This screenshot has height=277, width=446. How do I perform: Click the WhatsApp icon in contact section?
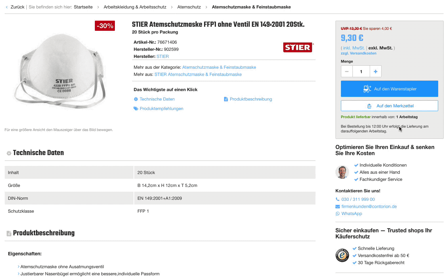338,214
